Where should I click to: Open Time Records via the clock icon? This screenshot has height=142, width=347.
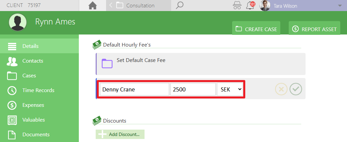click(12, 90)
